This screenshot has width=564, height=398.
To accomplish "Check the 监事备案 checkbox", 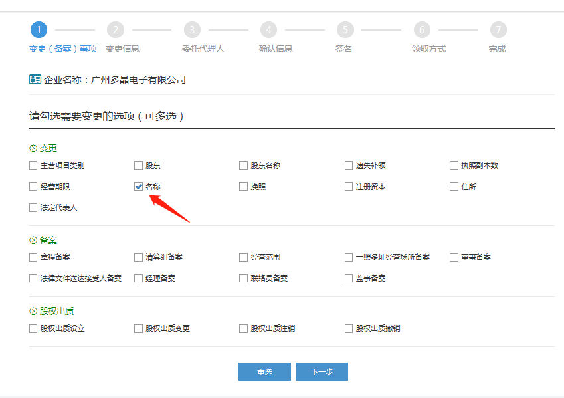I will tap(348, 278).
